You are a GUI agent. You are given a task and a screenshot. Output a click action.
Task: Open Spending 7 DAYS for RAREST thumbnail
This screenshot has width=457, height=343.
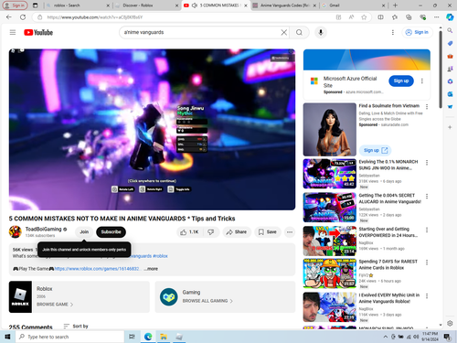(x=330, y=273)
